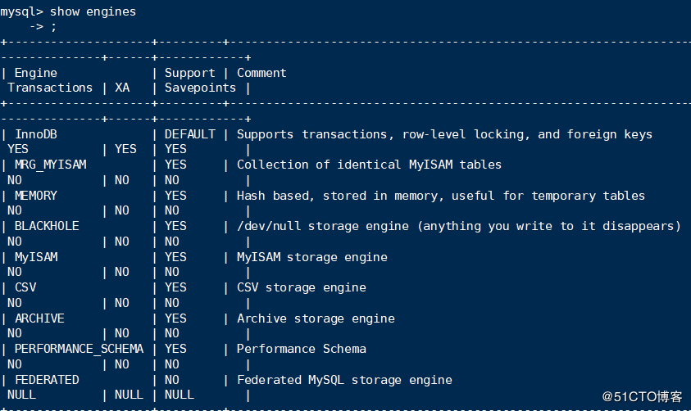Click the 'CSV storage engine' comment

tap(302, 288)
